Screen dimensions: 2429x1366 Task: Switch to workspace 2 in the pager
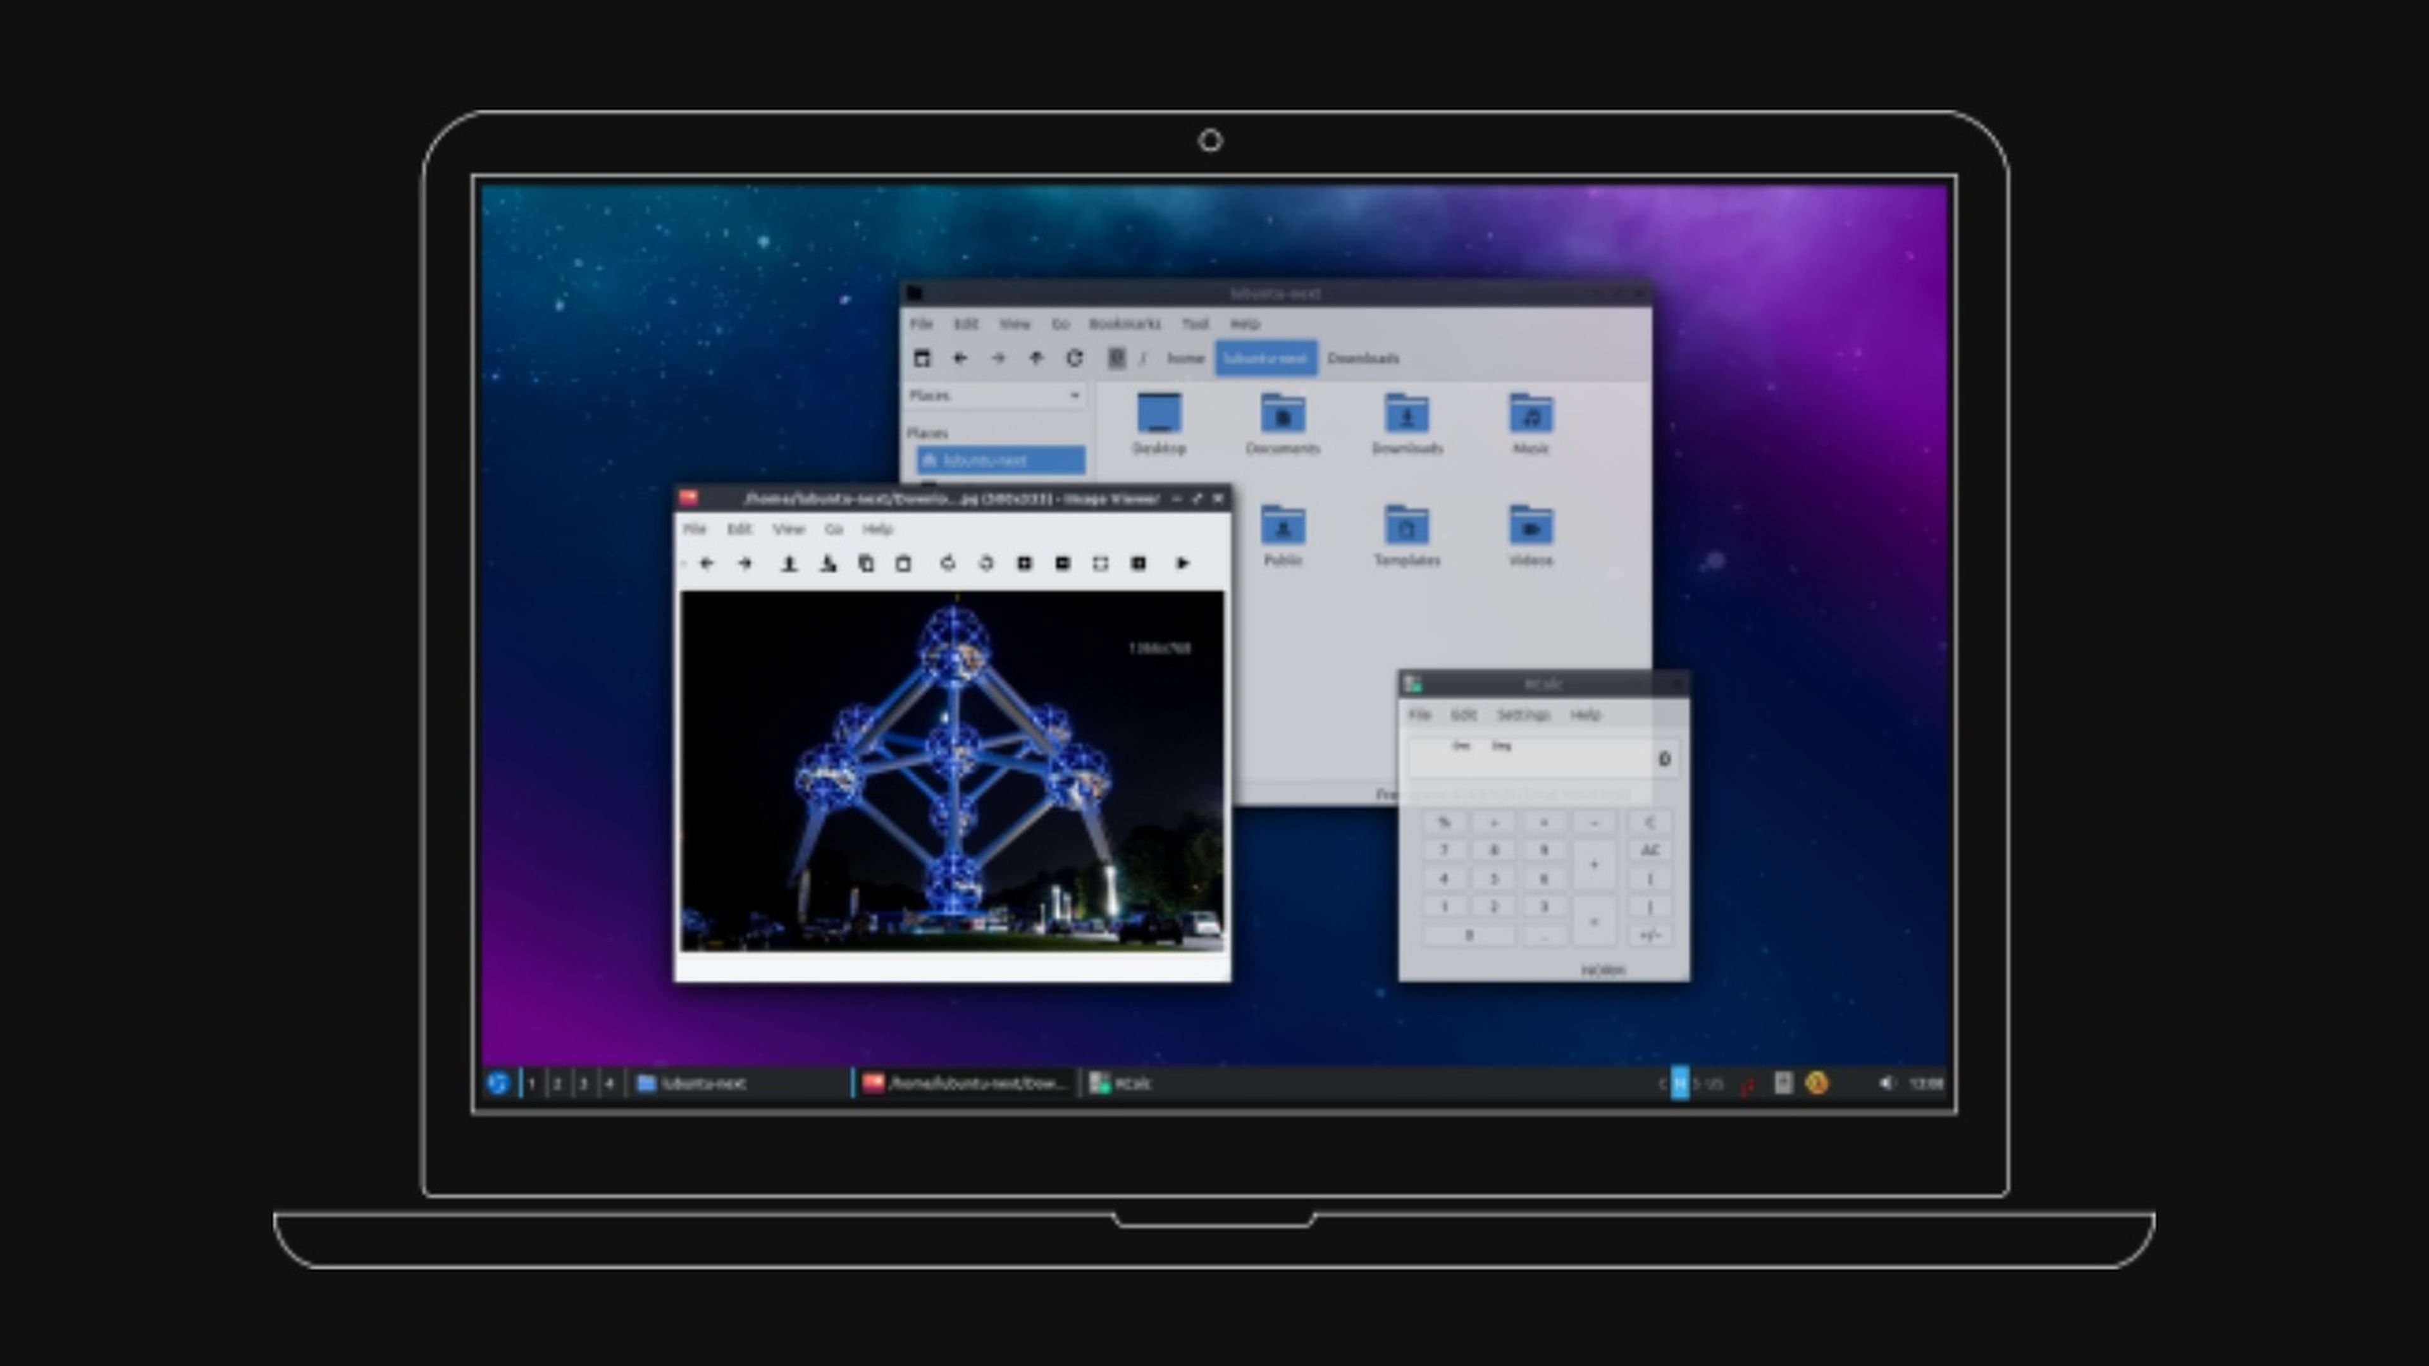[557, 1083]
